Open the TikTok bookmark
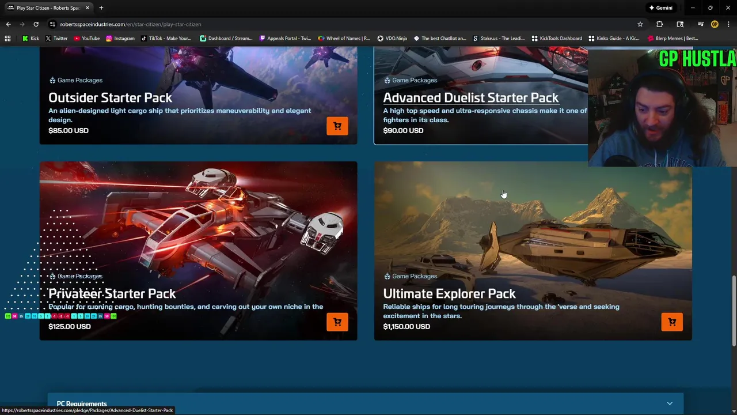The height and width of the screenshot is (415, 737). point(166,38)
